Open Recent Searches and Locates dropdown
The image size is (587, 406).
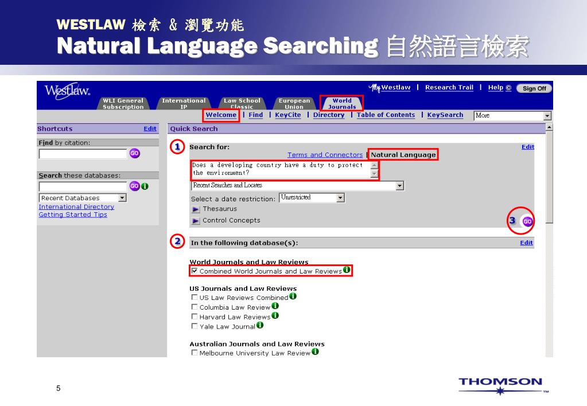298,186
